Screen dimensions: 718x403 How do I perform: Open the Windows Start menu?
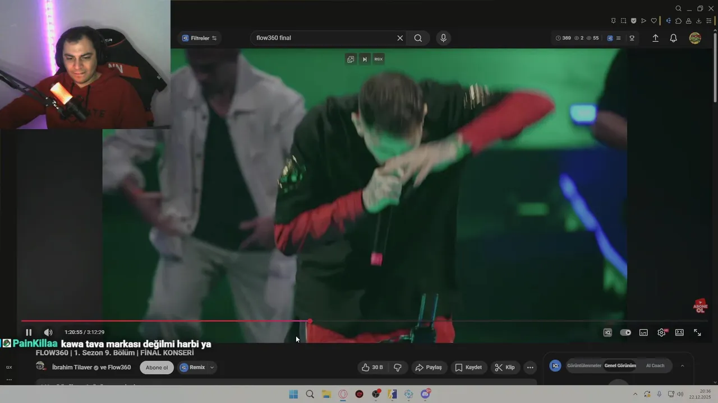[293, 394]
